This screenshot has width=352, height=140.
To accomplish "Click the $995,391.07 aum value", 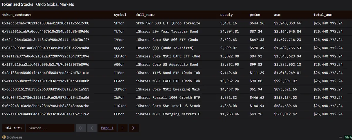I will coord(285,81).
